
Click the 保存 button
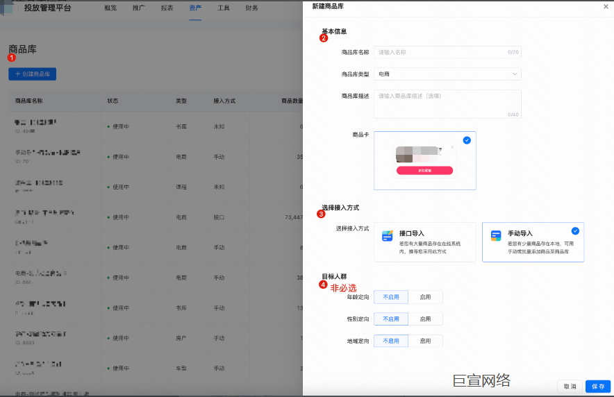click(598, 387)
